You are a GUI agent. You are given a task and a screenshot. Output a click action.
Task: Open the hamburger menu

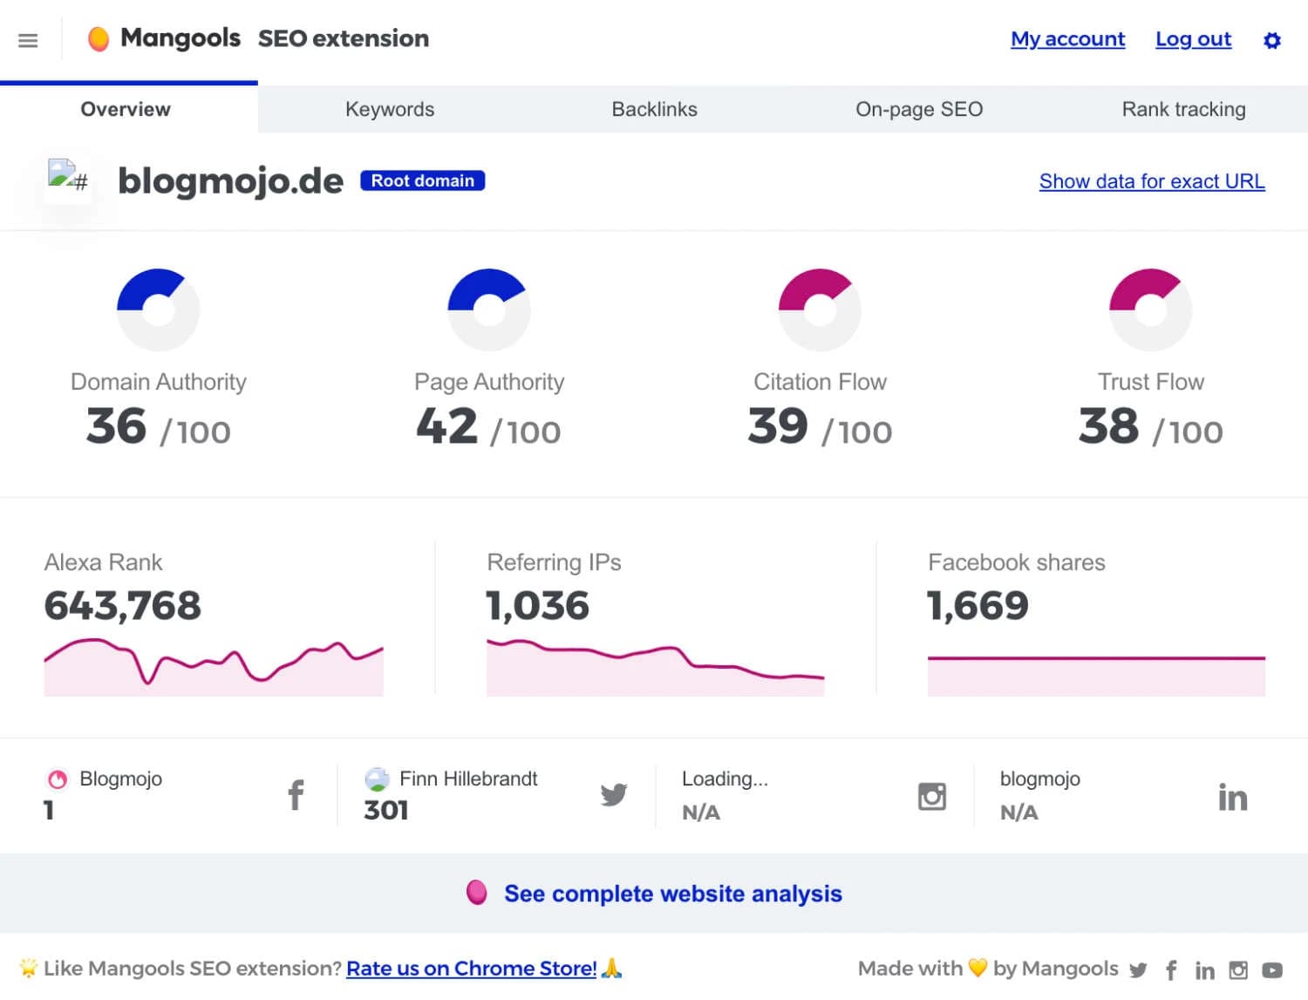(x=28, y=40)
